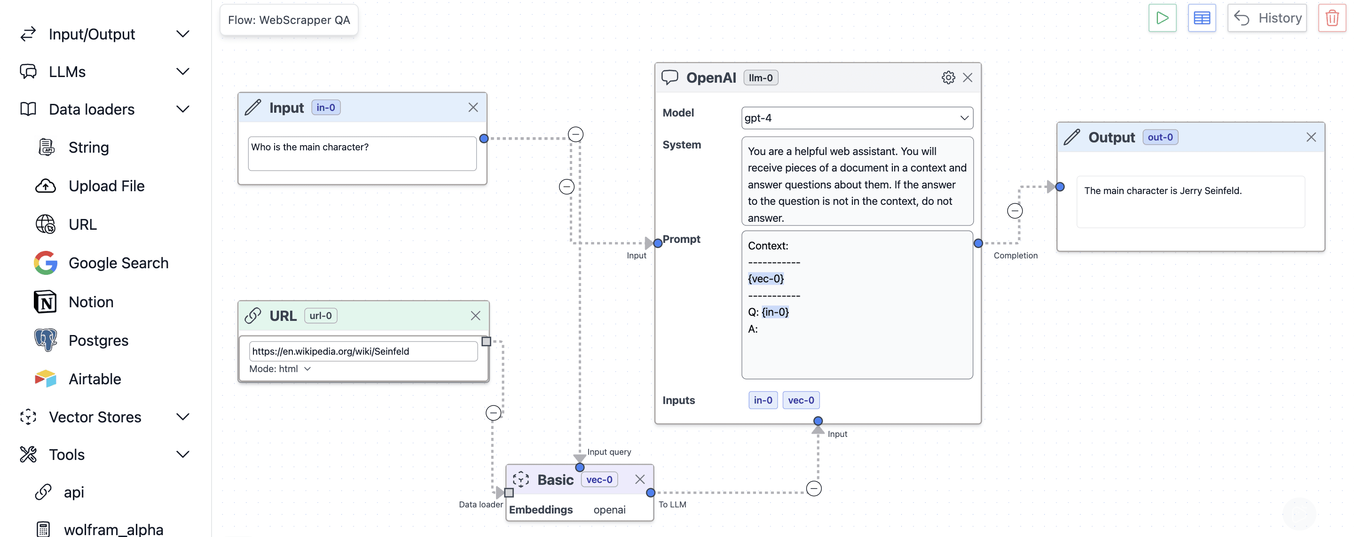Viewport: 1354px width, 537px height.
Task: Collapse the Data loaders section
Action: [x=182, y=109]
